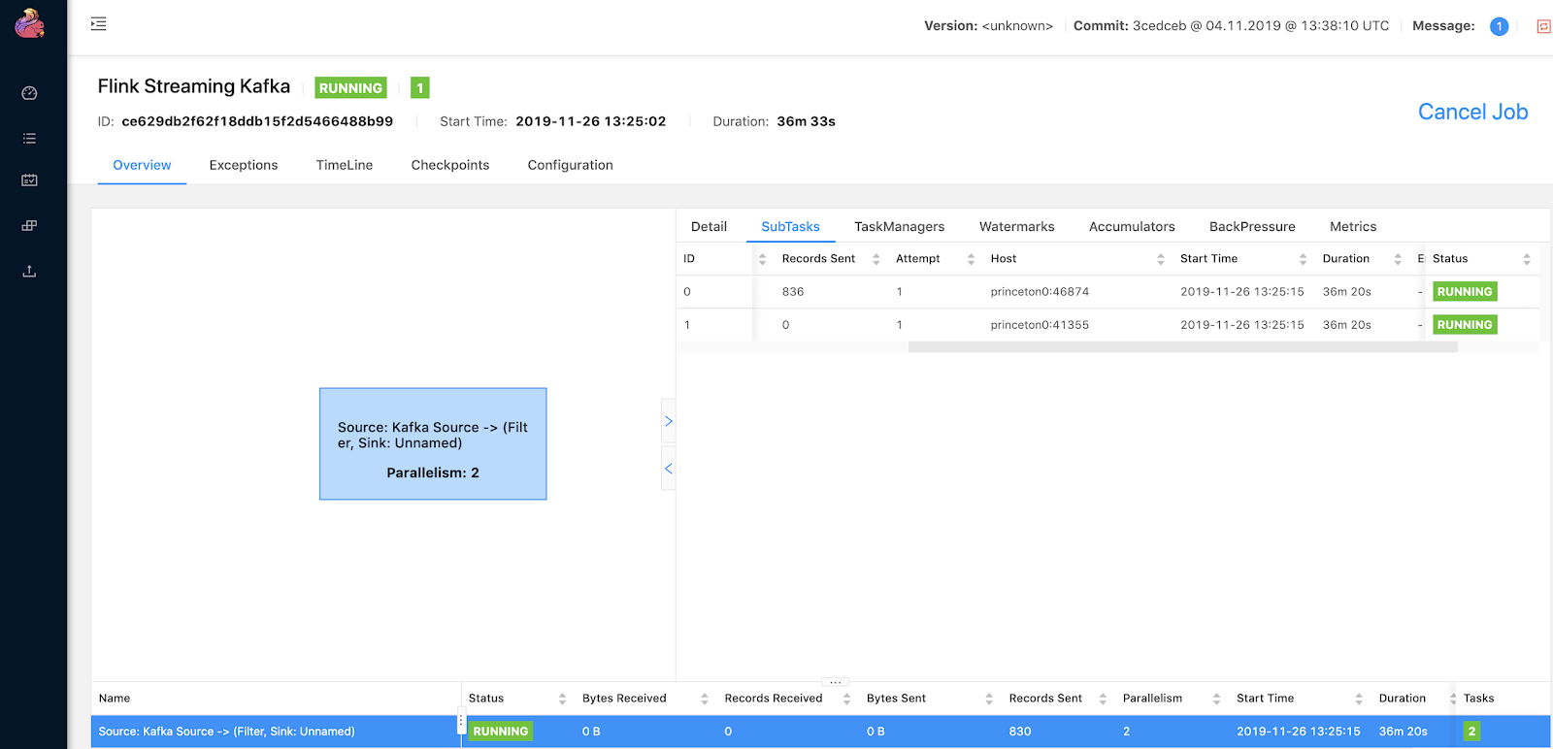Open the Job Manager sidebar icon
The image size is (1553, 749).
(x=29, y=226)
